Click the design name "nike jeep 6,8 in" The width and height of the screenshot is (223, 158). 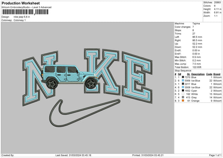pos(22,17)
